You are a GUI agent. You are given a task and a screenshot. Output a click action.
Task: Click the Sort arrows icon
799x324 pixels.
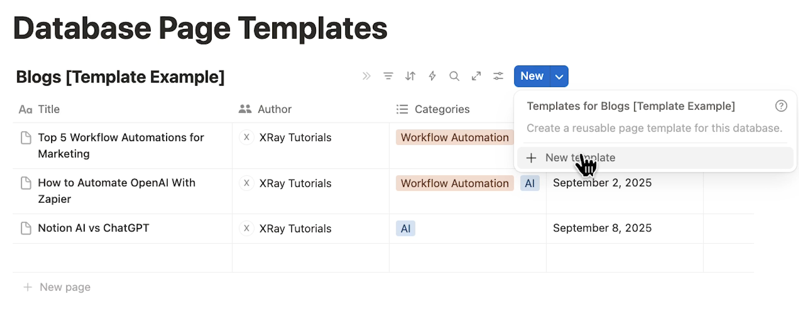(410, 76)
